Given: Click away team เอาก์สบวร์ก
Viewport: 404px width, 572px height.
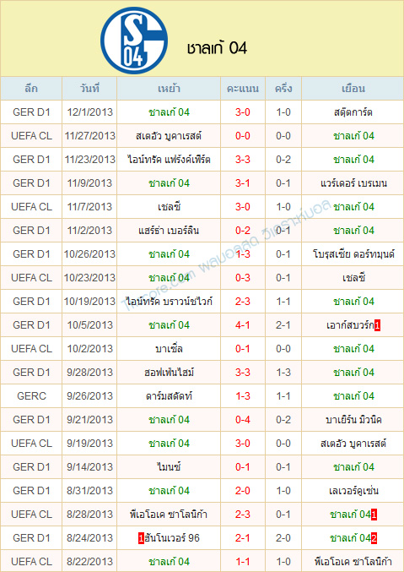Looking at the screenshot, I should tap(350, 325).
